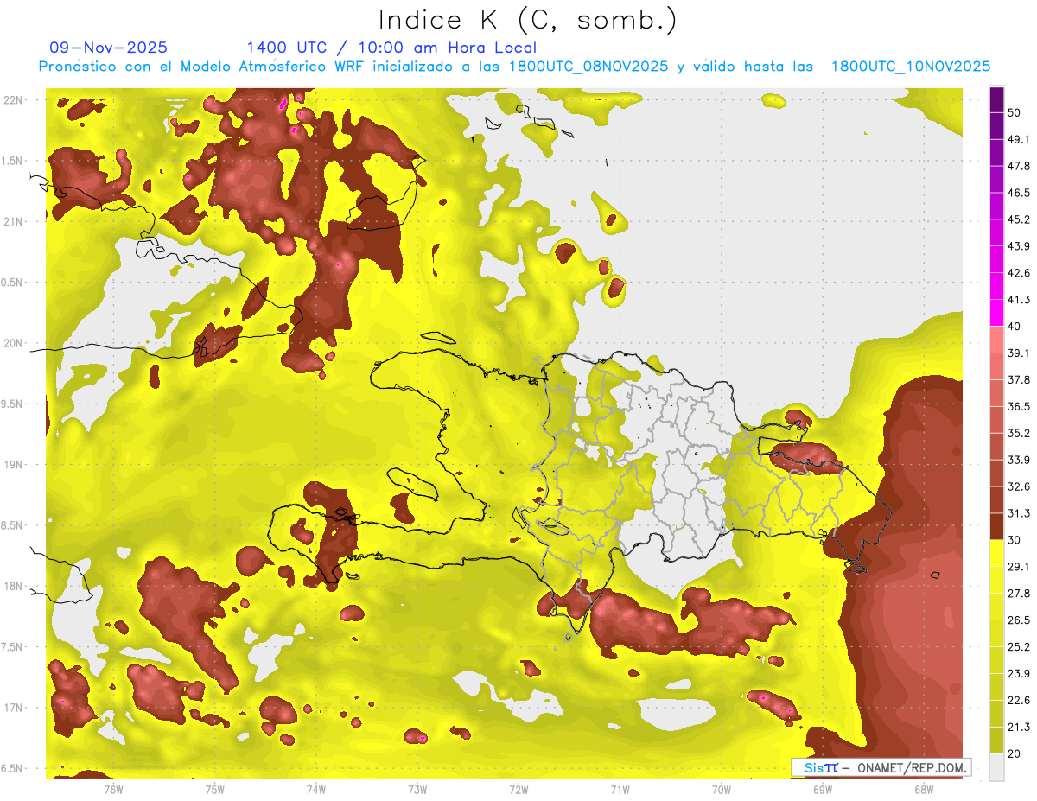The image size is (1037, 801).
Task: Click the "19N" latitude label
Action: coord(13,465)
